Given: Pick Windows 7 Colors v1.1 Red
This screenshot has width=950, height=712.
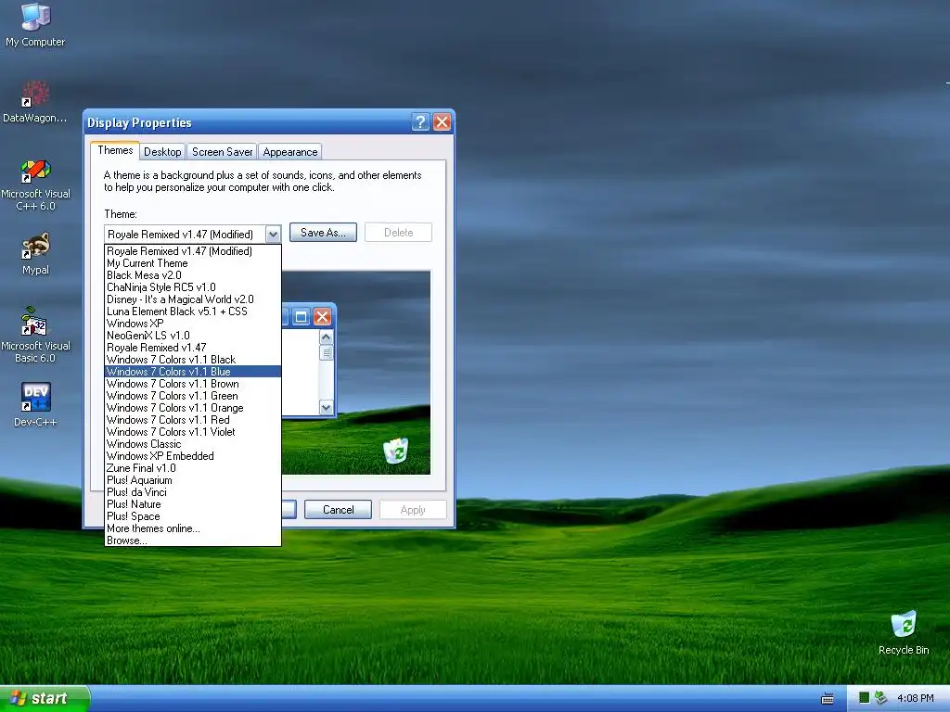Looking at the screenshot, I should coord(193,420).
